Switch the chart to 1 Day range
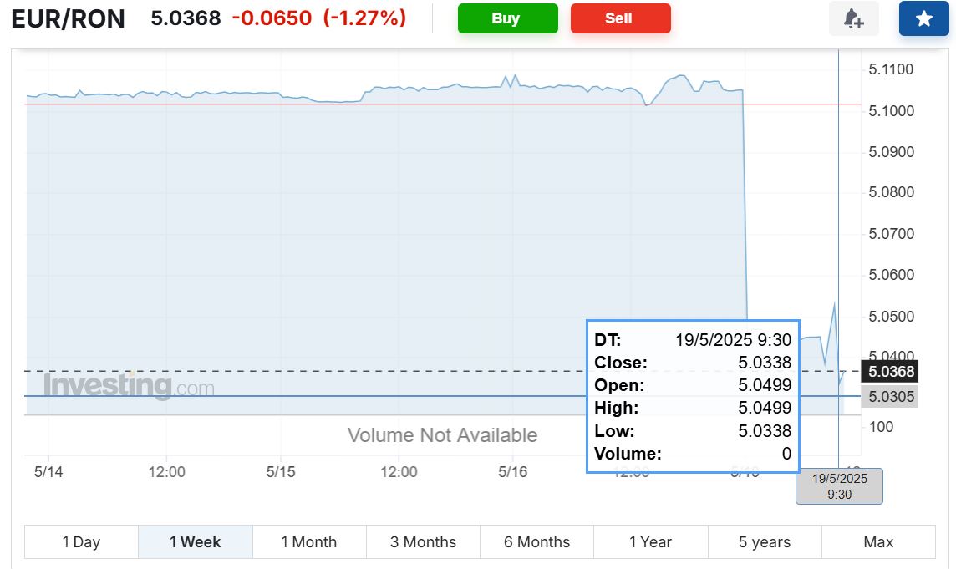The width and height of the screenshot is (956, 569). 81,542
